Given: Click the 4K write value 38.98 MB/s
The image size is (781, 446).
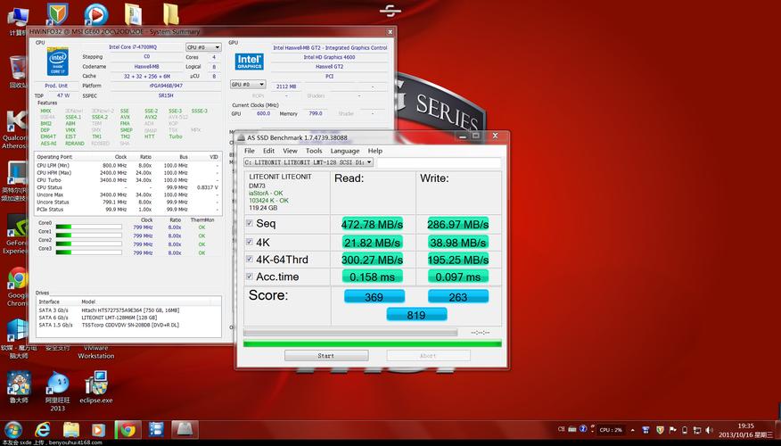Looking at the screenshot, I should coord(457,243).
